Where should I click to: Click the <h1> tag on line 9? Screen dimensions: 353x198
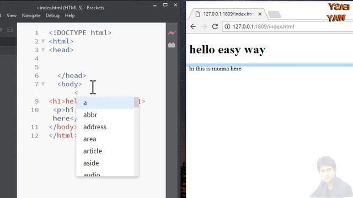pyautogui.click(x=57, y=101)
